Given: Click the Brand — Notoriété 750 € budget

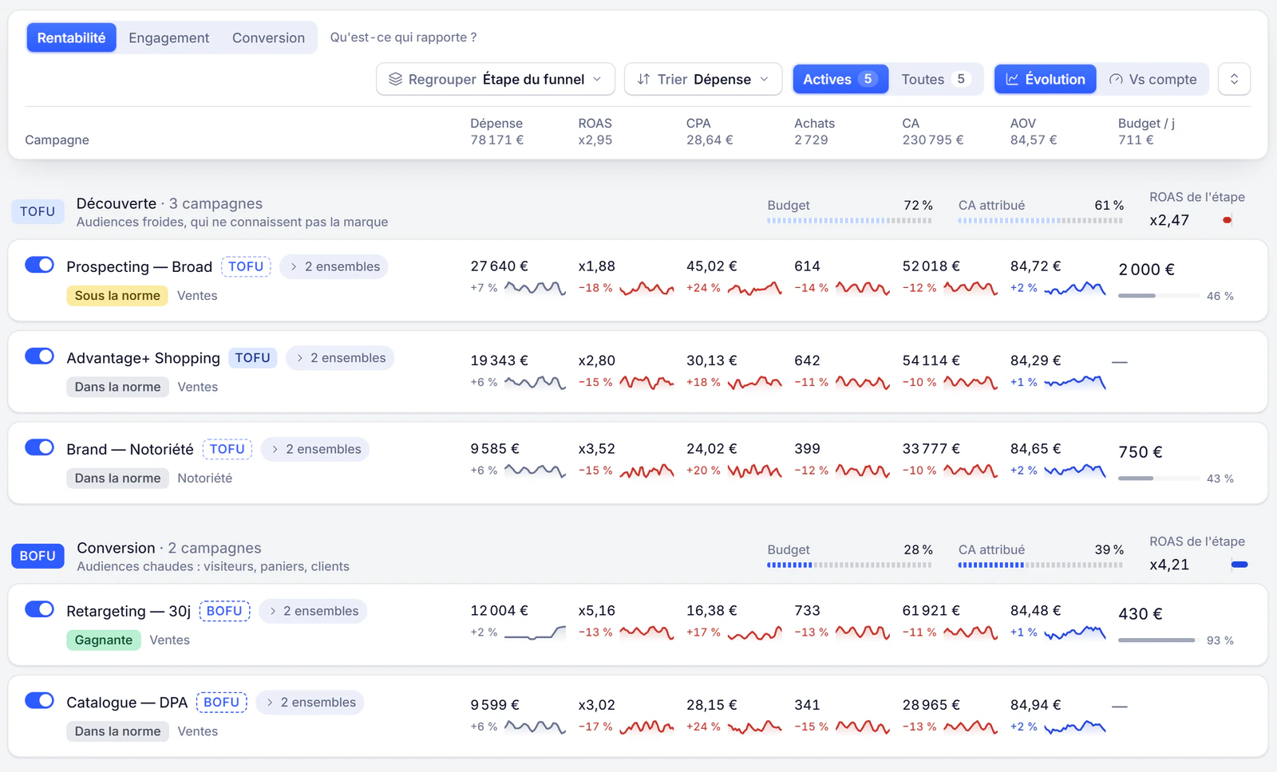Looking at the screenshot, I should pos(1140,452).
